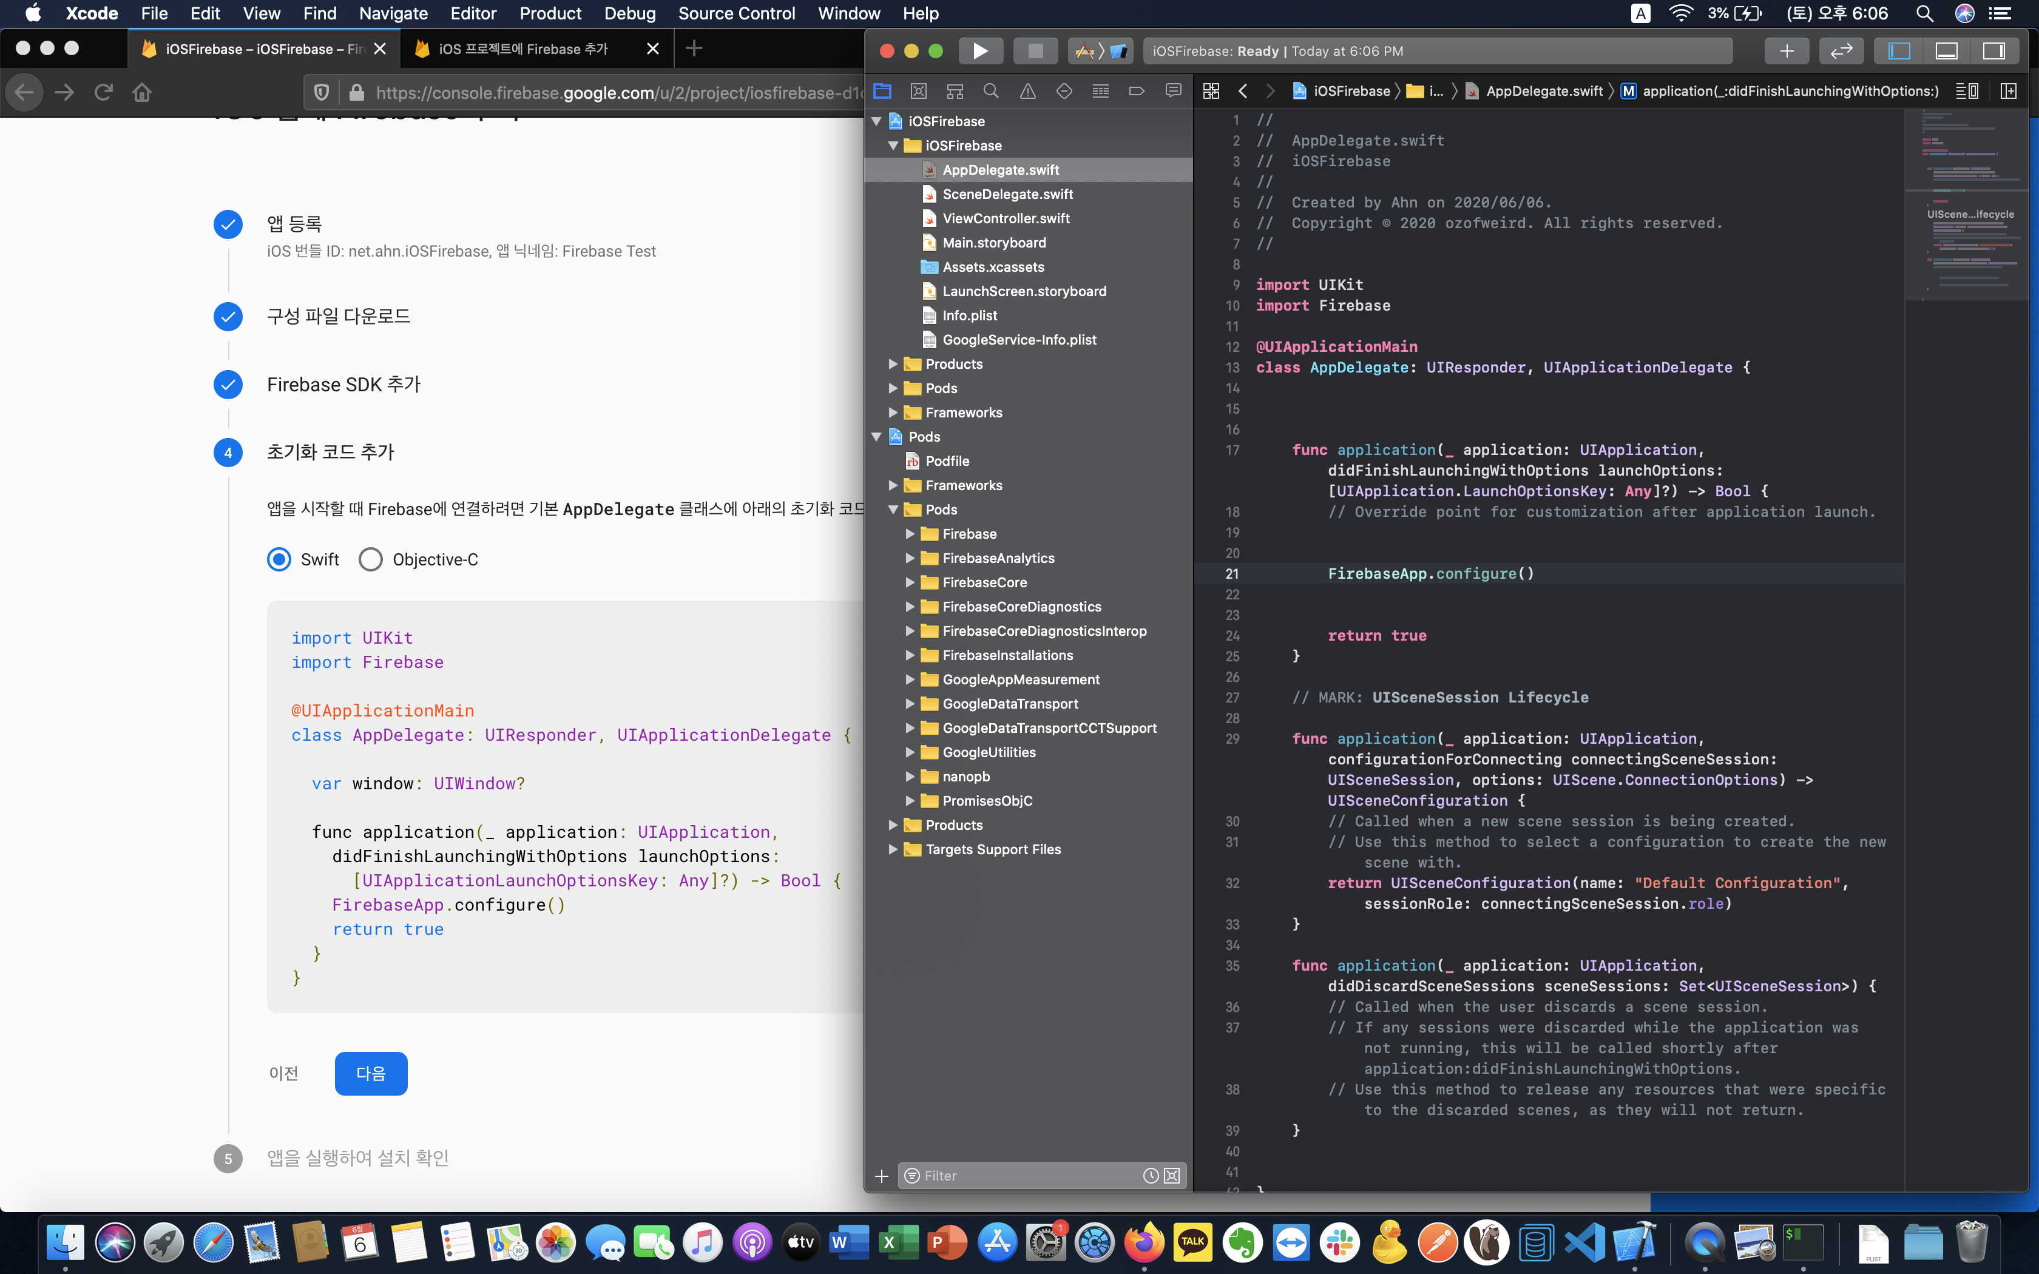Screen dimensions: 2039x1274
Task: Open the Breakpoint navigator icon
Action: pos(1137,91)
